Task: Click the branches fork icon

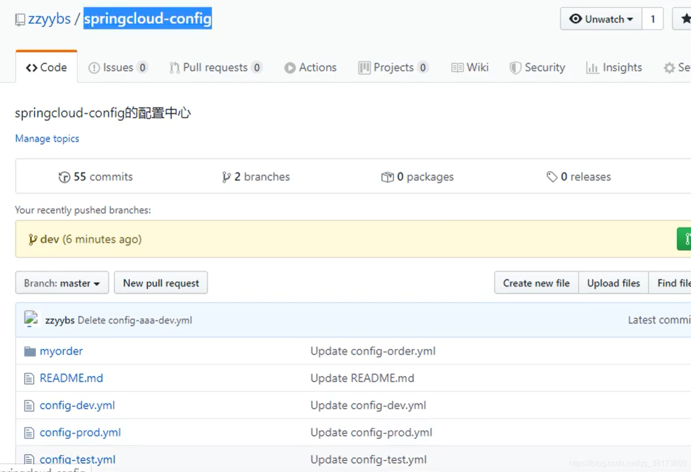Action: pos(226,177)
